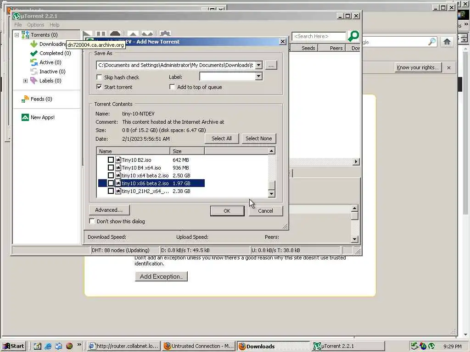Sort the file list by Size header

click(187, 151)
